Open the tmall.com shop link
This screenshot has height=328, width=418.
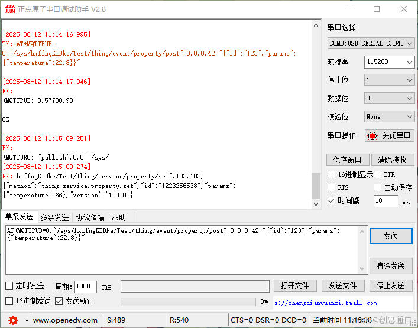click(326, 303)
